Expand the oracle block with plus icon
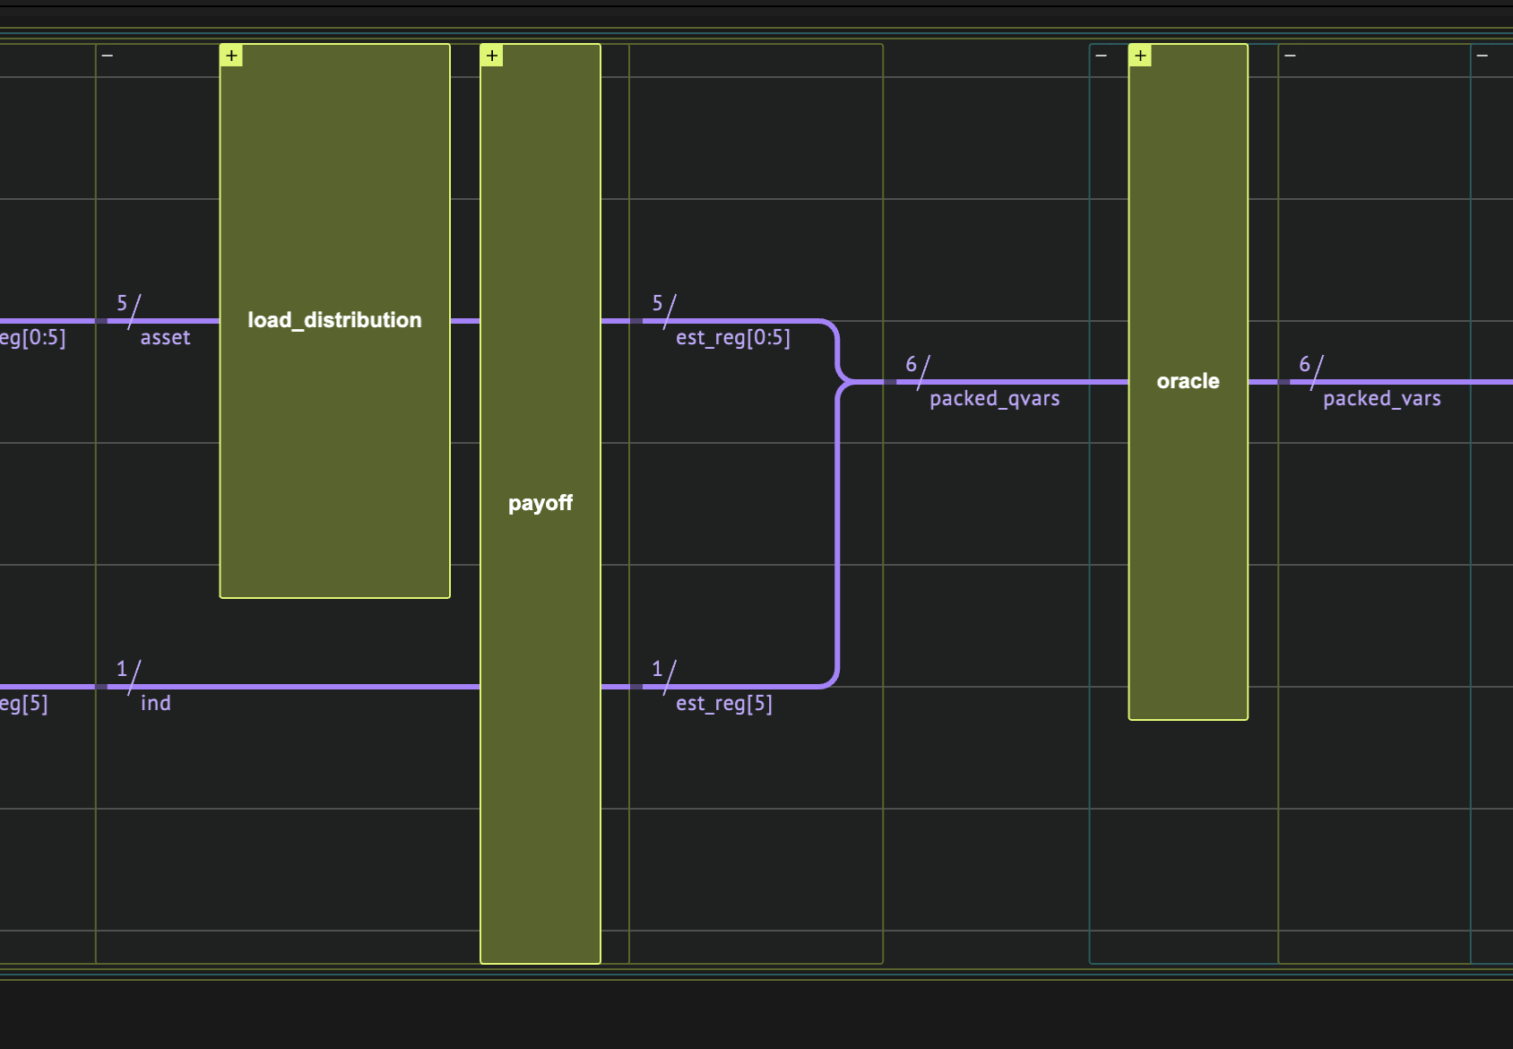 pyautogui.click(x=1140, y=56)
